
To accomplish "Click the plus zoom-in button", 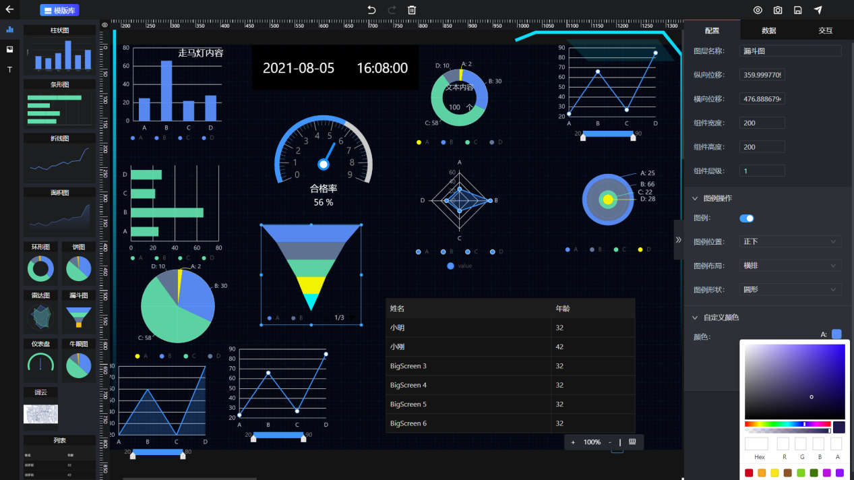I will [x=573, y=442].
